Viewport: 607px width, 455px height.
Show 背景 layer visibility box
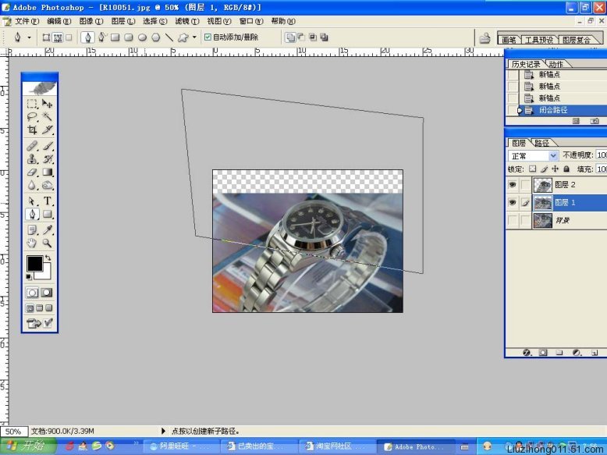pos(513,220)
